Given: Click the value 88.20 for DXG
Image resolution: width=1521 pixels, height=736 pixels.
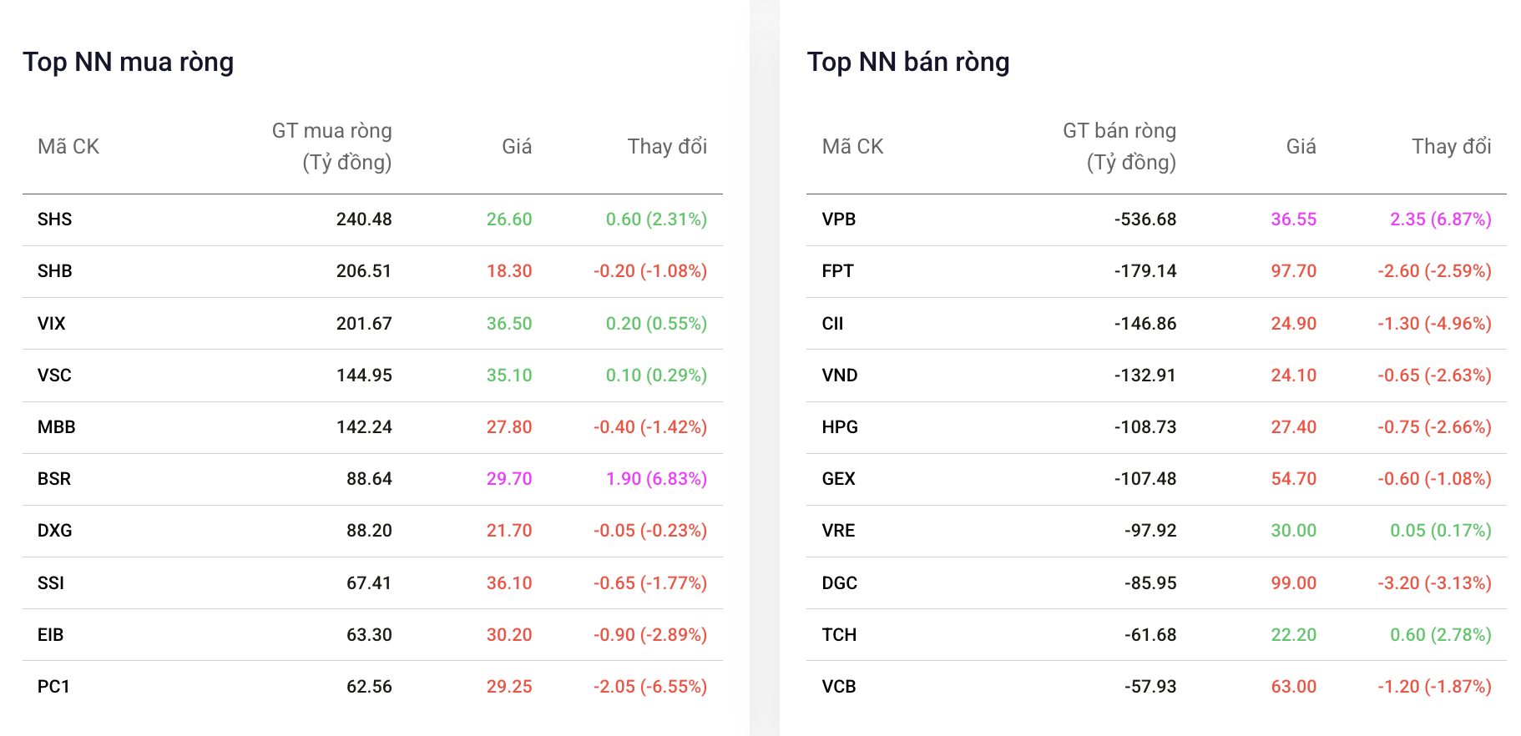Looking at the screenshot, I should coord(369,531).
